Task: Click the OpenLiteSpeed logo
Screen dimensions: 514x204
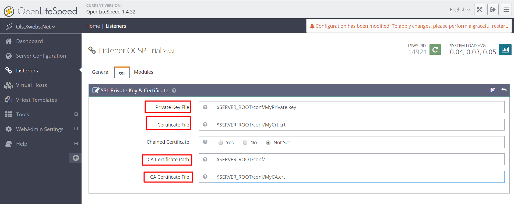Action: pos(40,11)
